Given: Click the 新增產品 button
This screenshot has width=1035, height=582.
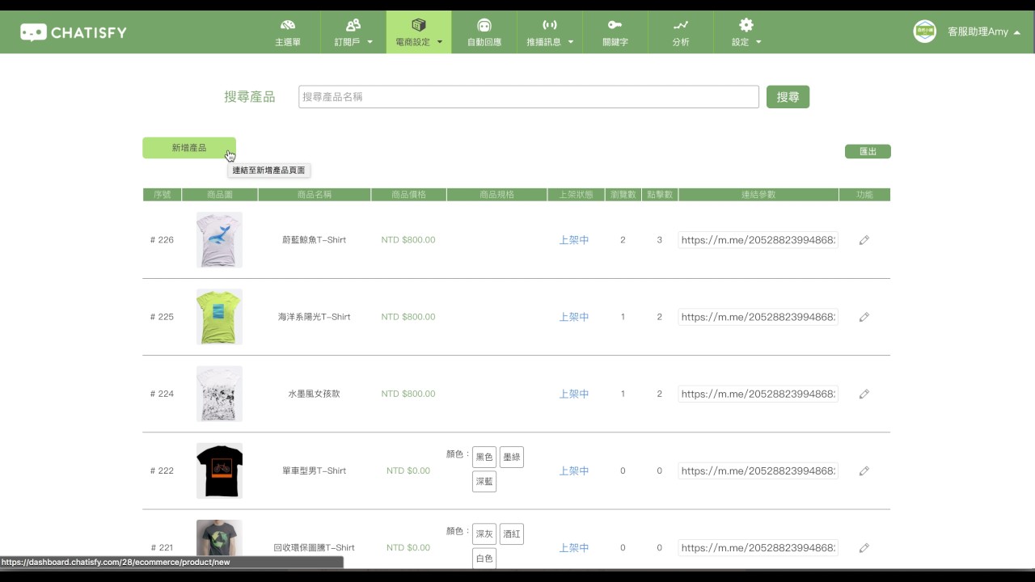Looking at the screenshot, I should [x=189, y=148].
